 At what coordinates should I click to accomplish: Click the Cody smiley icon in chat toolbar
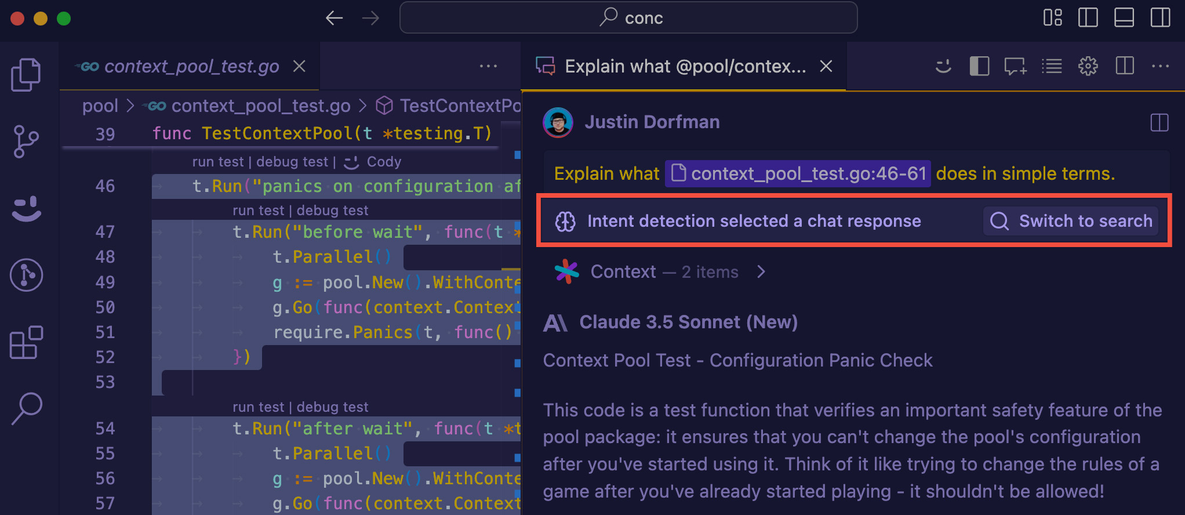(943, 66)
